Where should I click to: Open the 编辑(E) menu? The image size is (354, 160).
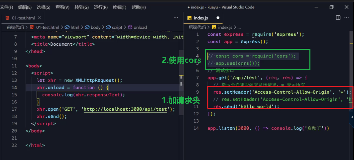(x=25, y=7)
